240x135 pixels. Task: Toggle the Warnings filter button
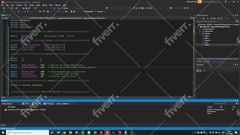(x=37, y=104)
